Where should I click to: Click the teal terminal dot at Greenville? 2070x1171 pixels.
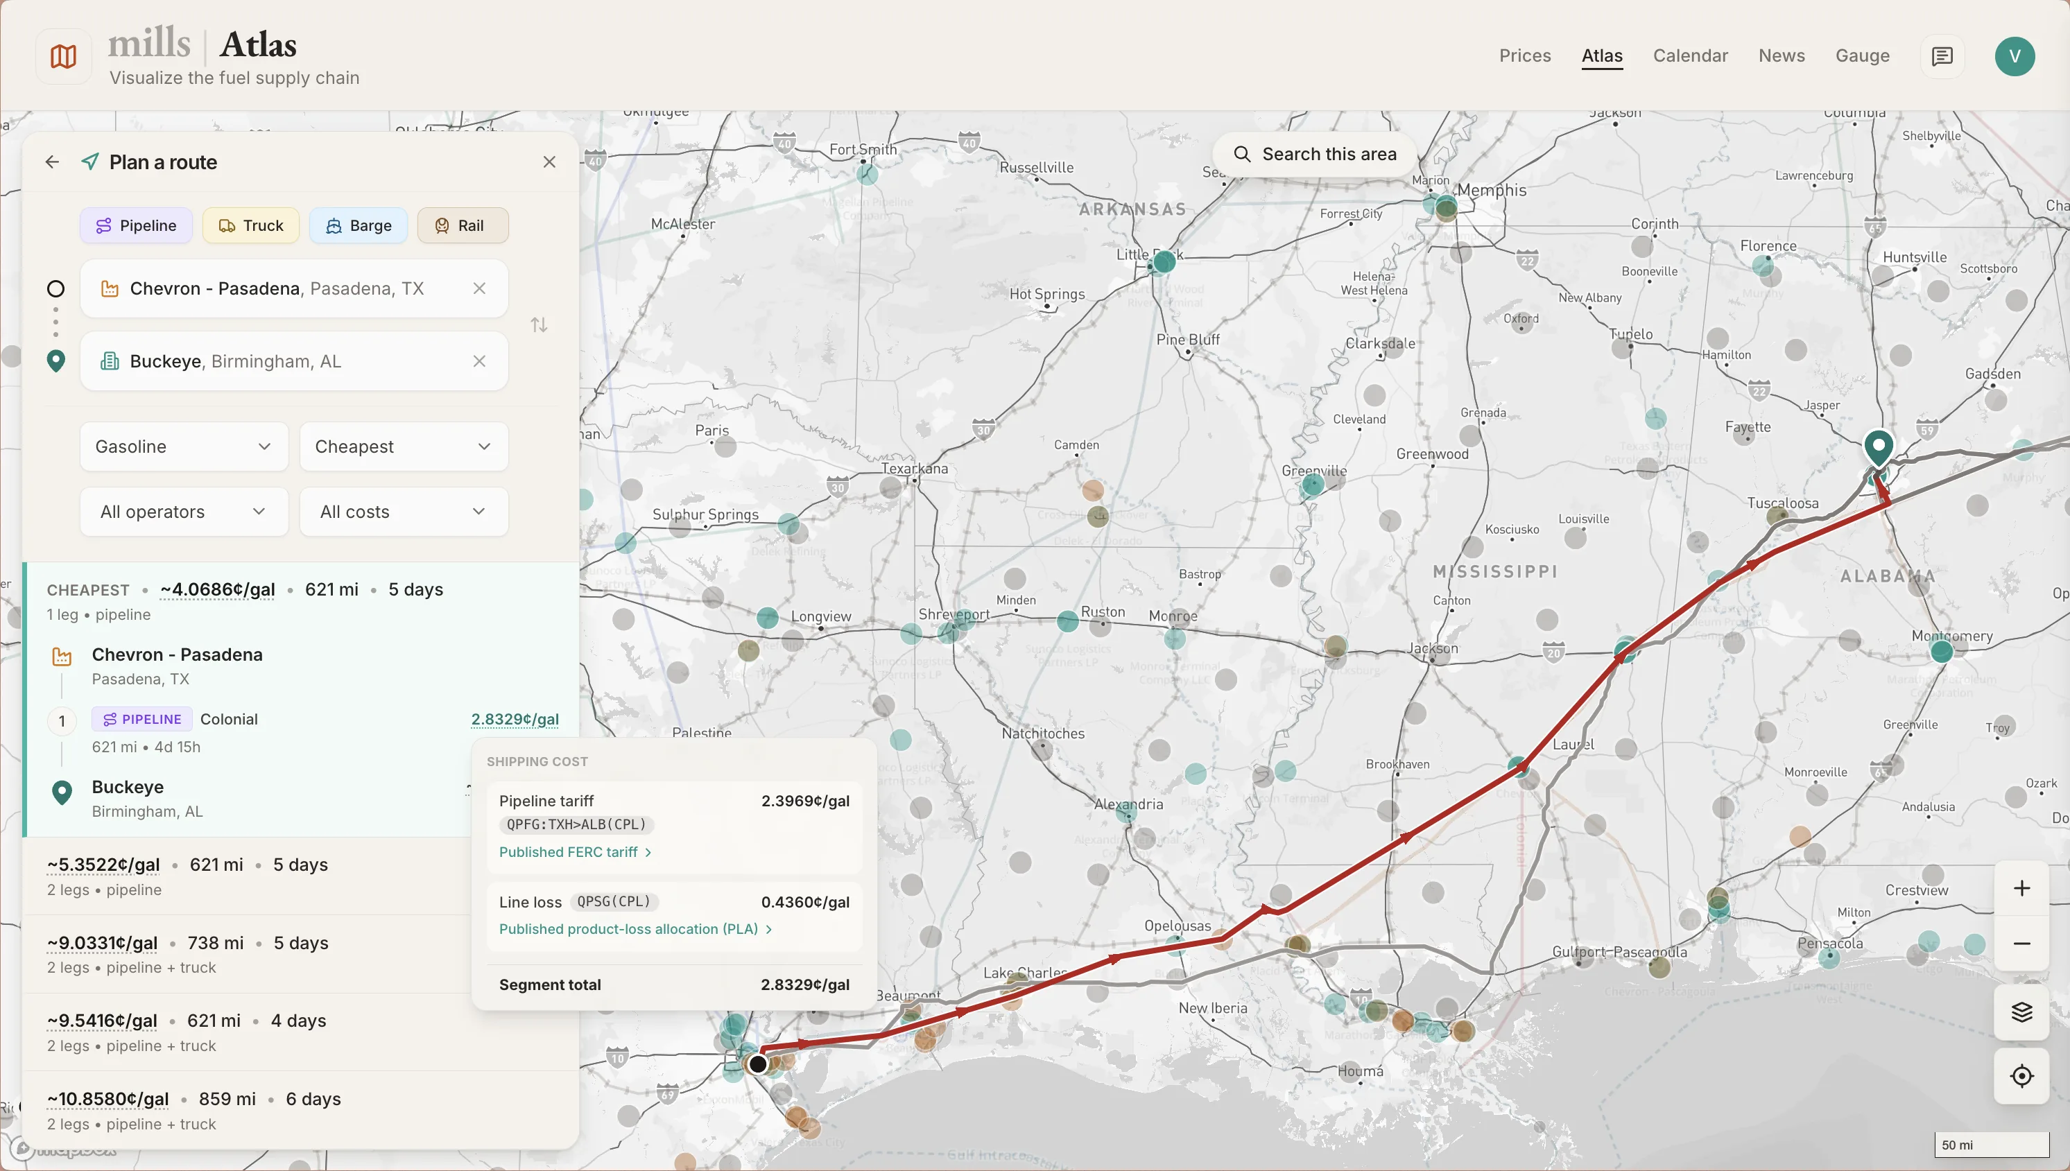pos(1313,485)
